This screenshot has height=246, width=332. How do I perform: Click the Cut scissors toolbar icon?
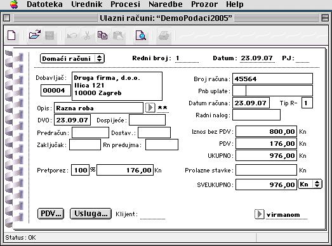point(87,36)
